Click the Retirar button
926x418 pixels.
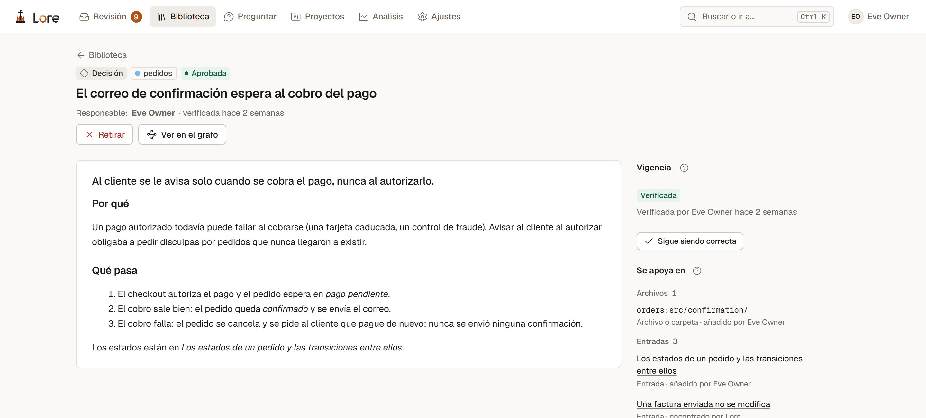104,134
